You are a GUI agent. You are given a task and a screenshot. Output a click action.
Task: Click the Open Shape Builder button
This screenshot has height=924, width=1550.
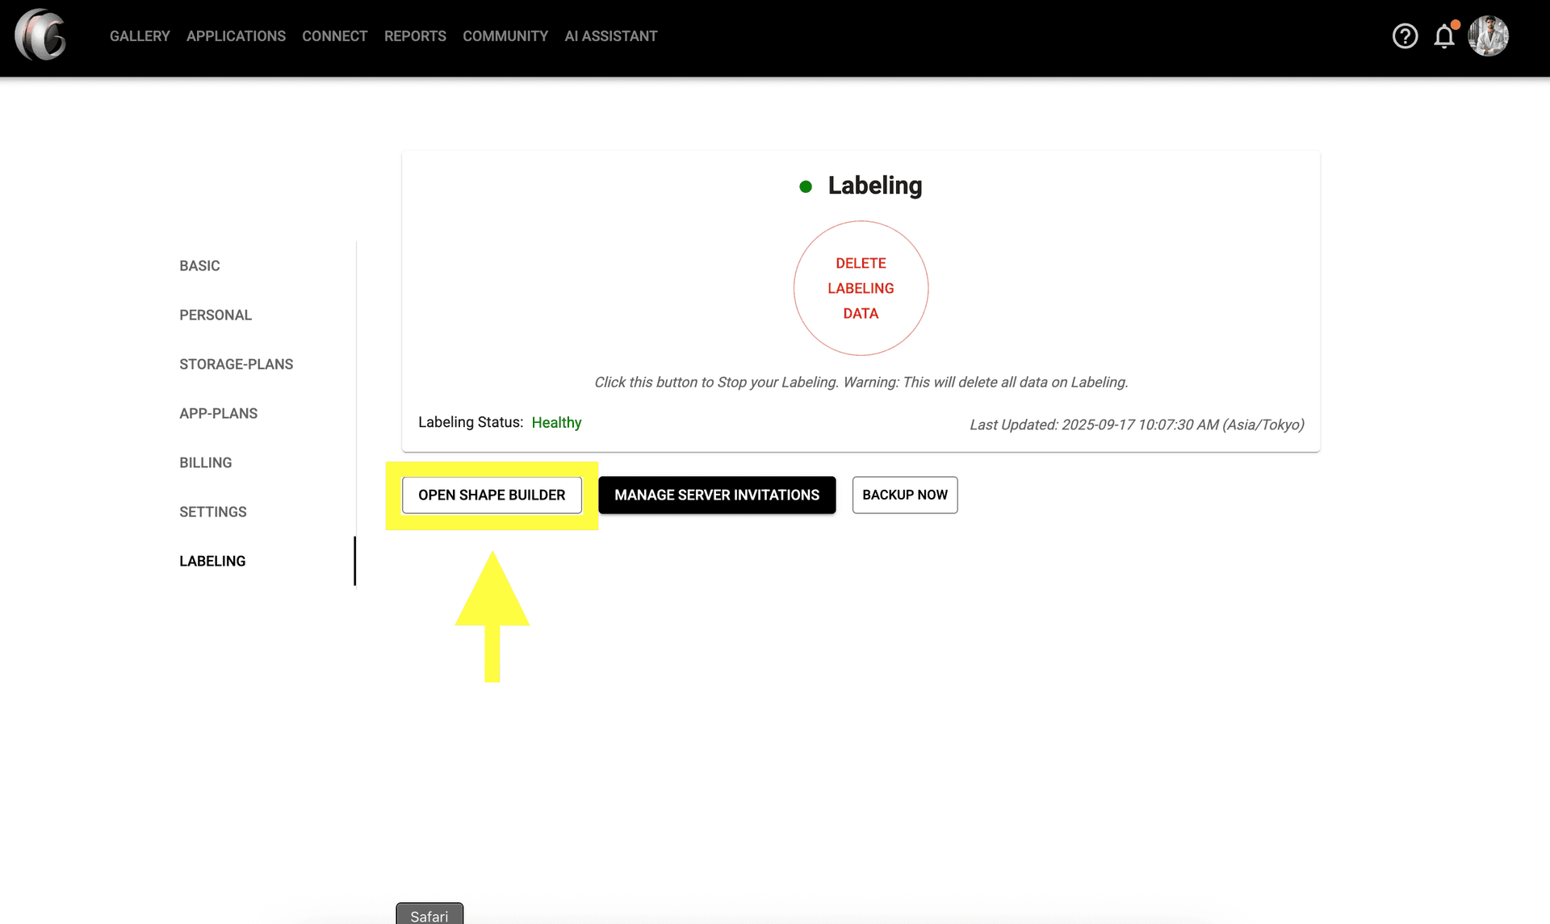click(x=492, y=495)
